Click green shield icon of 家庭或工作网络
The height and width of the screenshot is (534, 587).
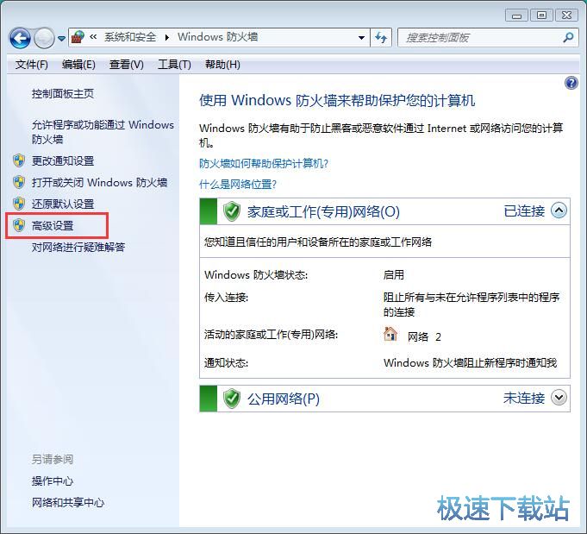point(232,211)
